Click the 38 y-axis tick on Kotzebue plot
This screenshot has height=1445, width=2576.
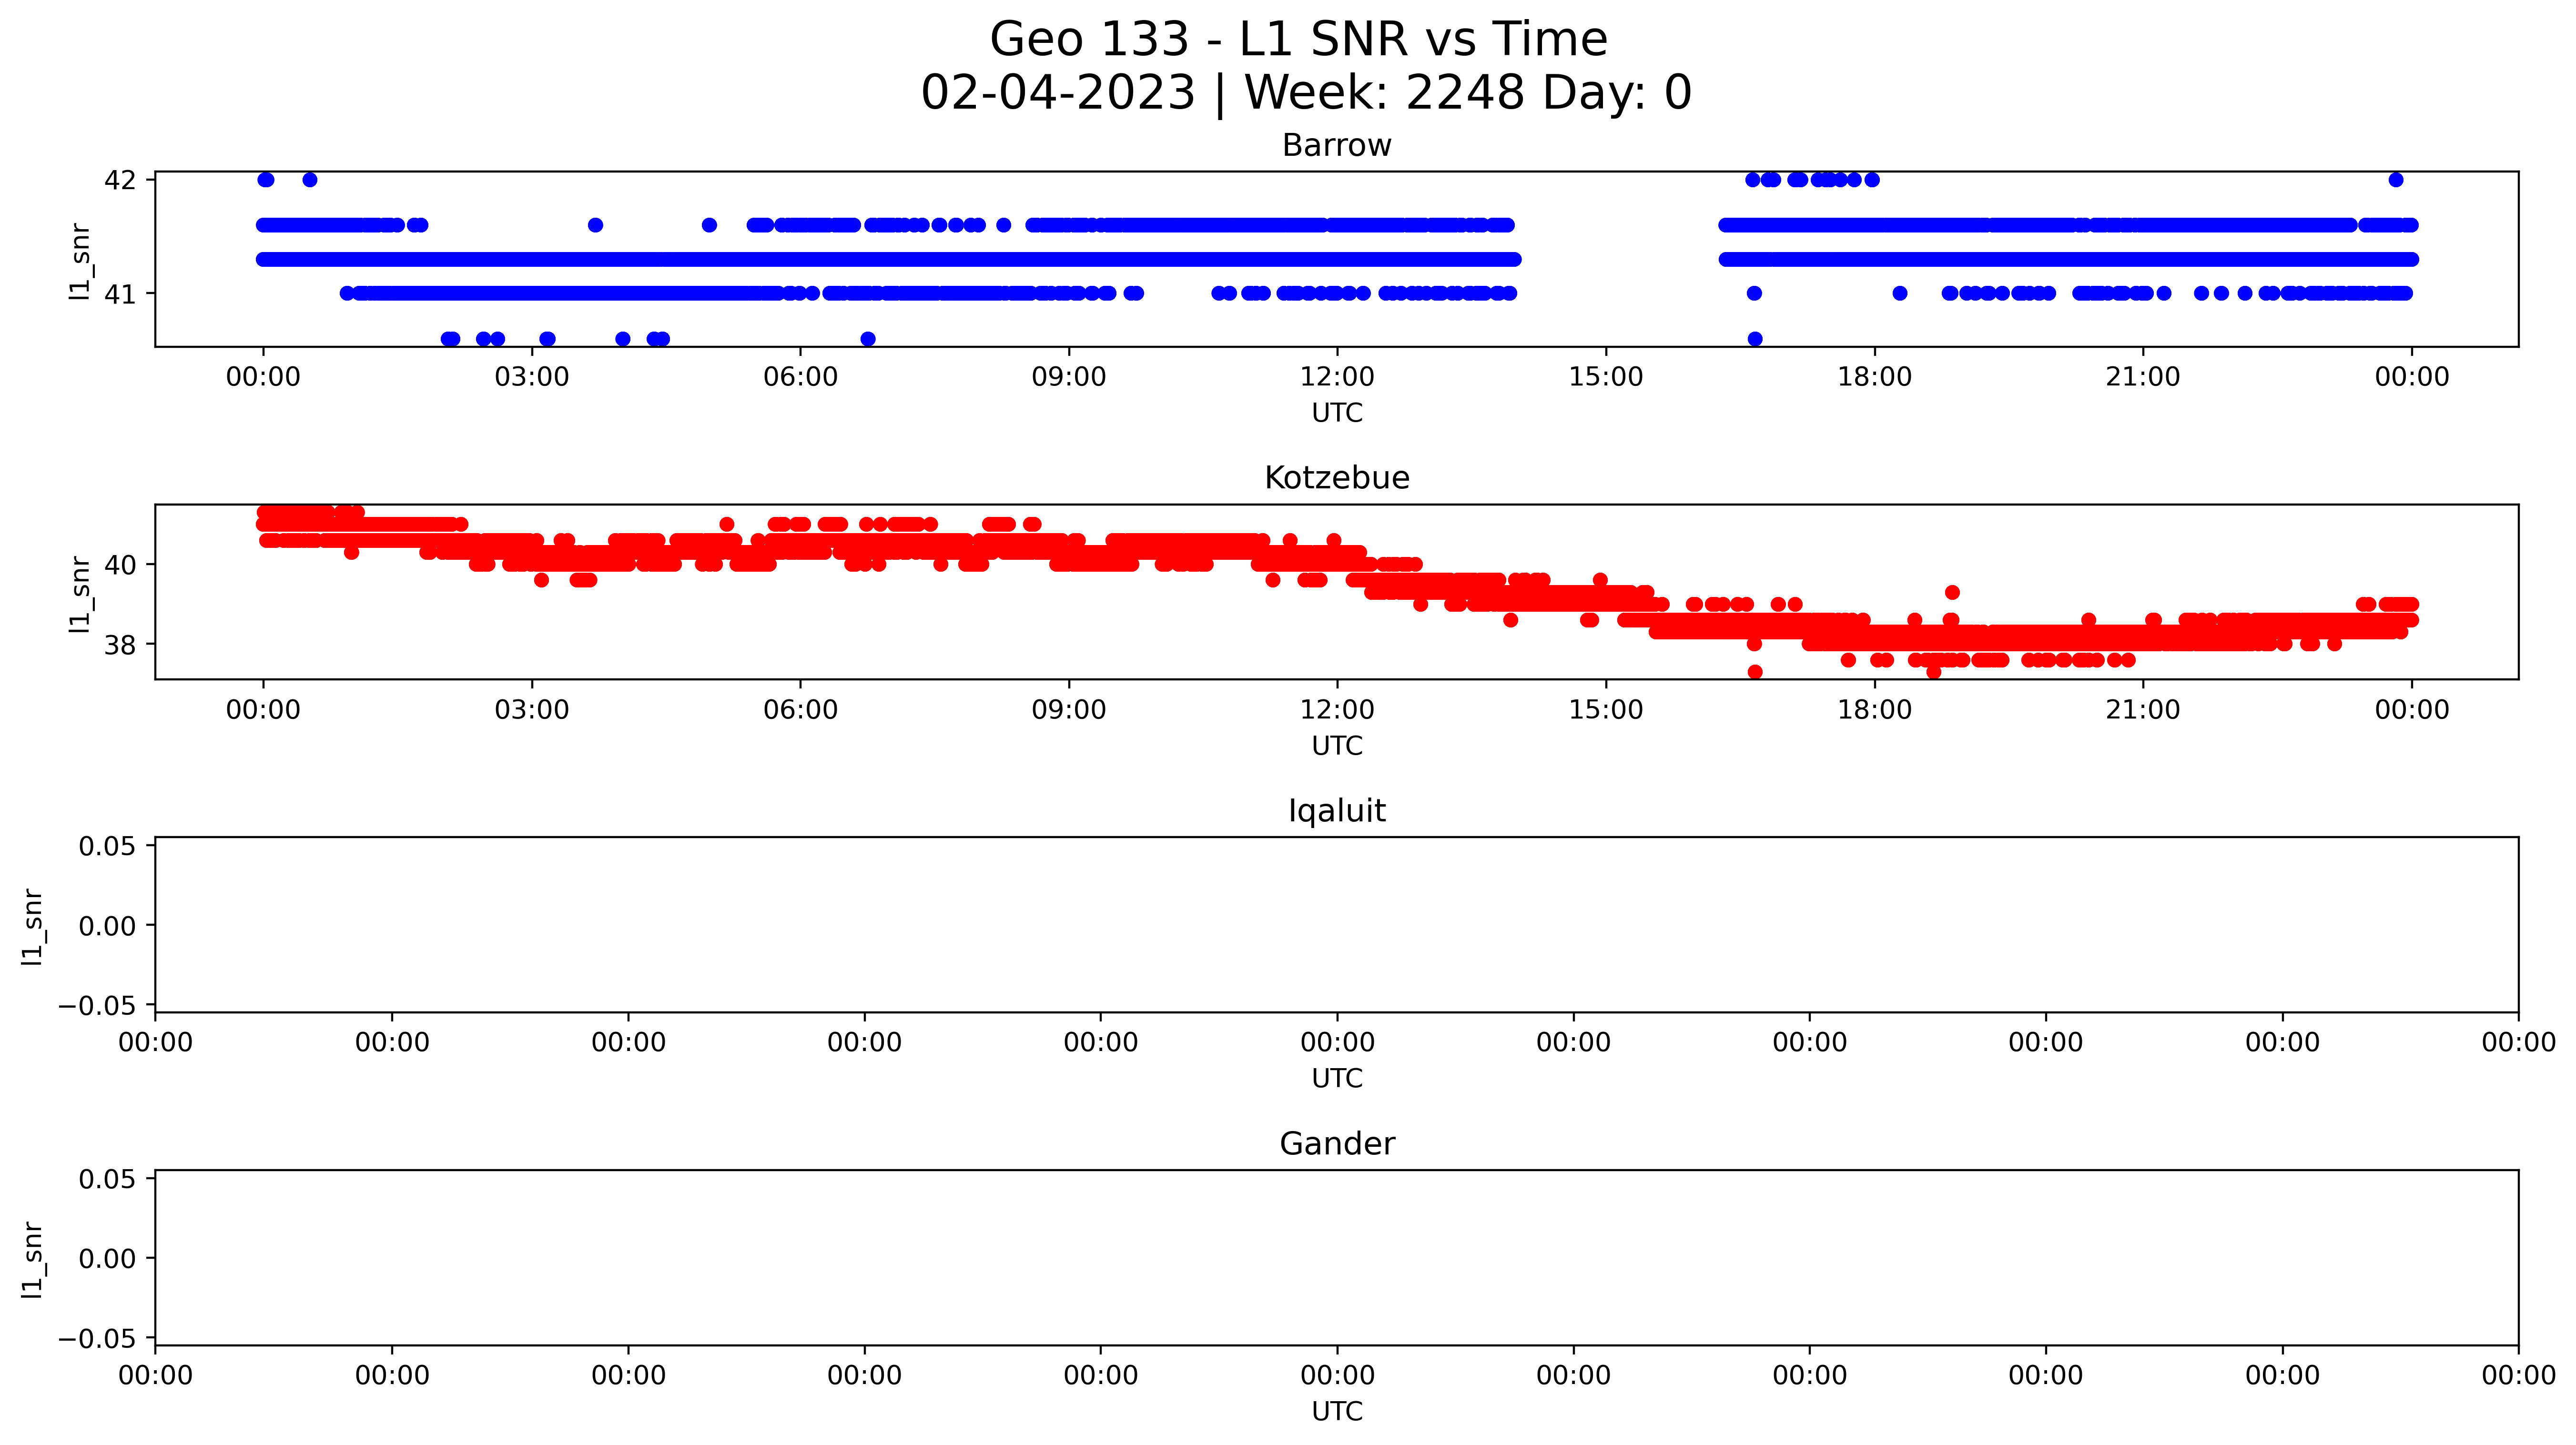point(120,645)
